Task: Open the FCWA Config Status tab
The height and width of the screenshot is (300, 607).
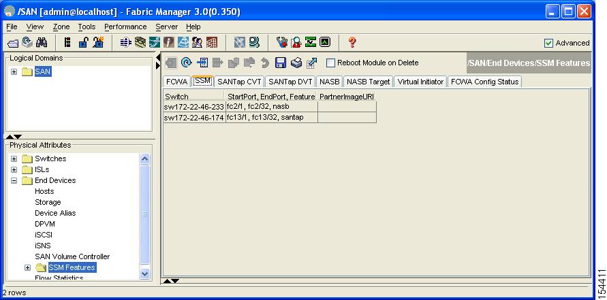Action: coord(484,82)
